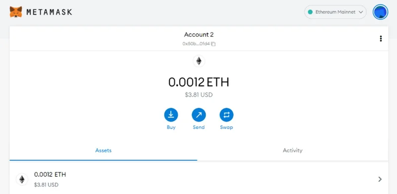Screen dimensions: 397x194
Task: Switch to the Activity tab
Action: pos(292,150)
